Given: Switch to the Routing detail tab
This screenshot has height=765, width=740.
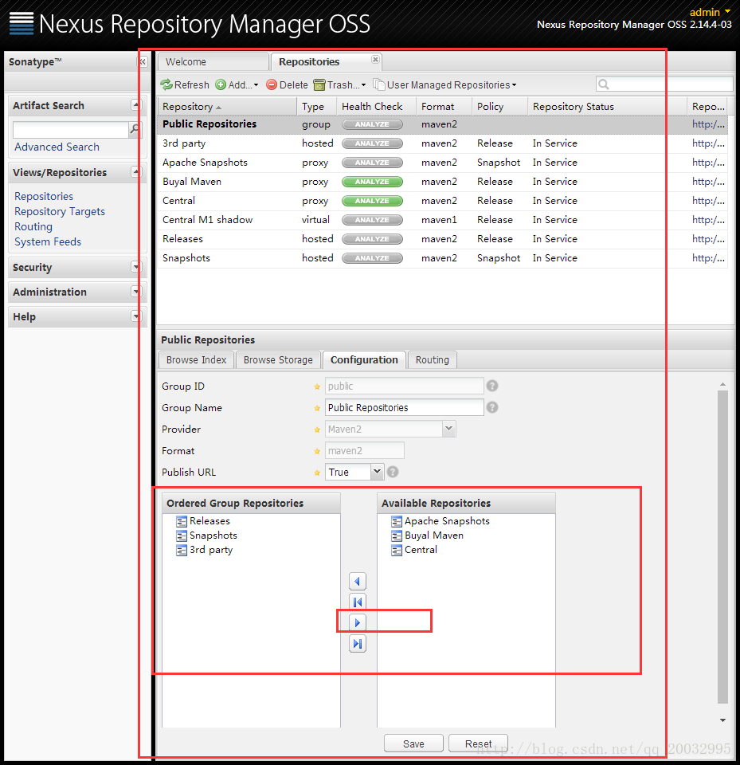Looking at the screenshot, I should point(433,359).
